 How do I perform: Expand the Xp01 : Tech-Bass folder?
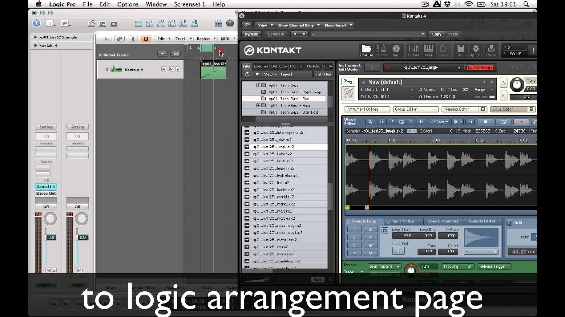coord(258,85)
